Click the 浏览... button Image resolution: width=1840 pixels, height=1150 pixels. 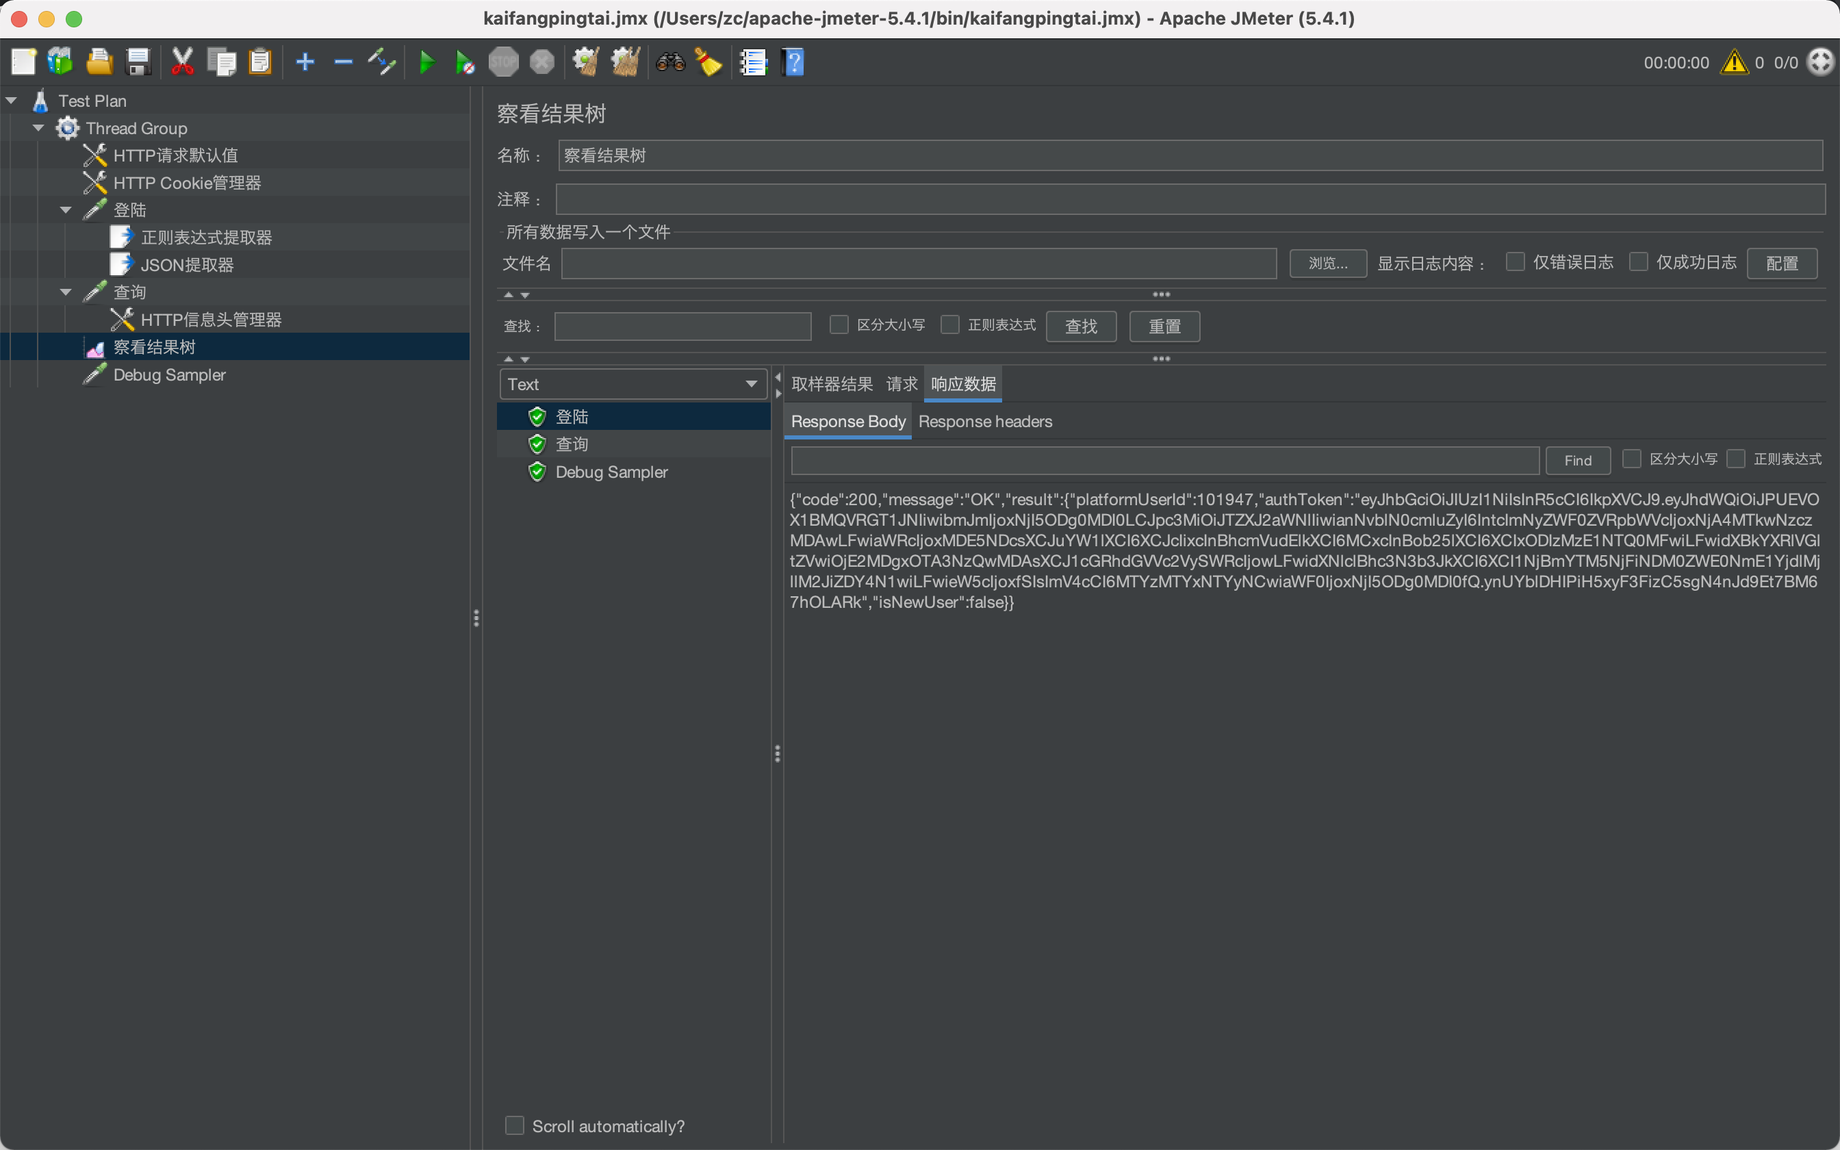[x=1328, y=263]
